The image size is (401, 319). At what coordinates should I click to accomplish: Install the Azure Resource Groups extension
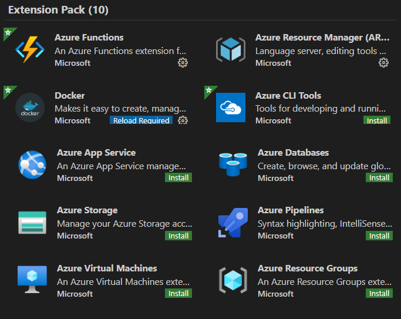pyautogui.click(x=379, y=293)
